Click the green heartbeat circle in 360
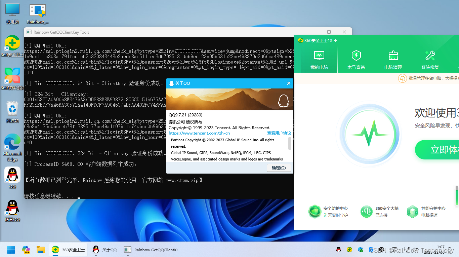459x257 pixels. (369, 134)
